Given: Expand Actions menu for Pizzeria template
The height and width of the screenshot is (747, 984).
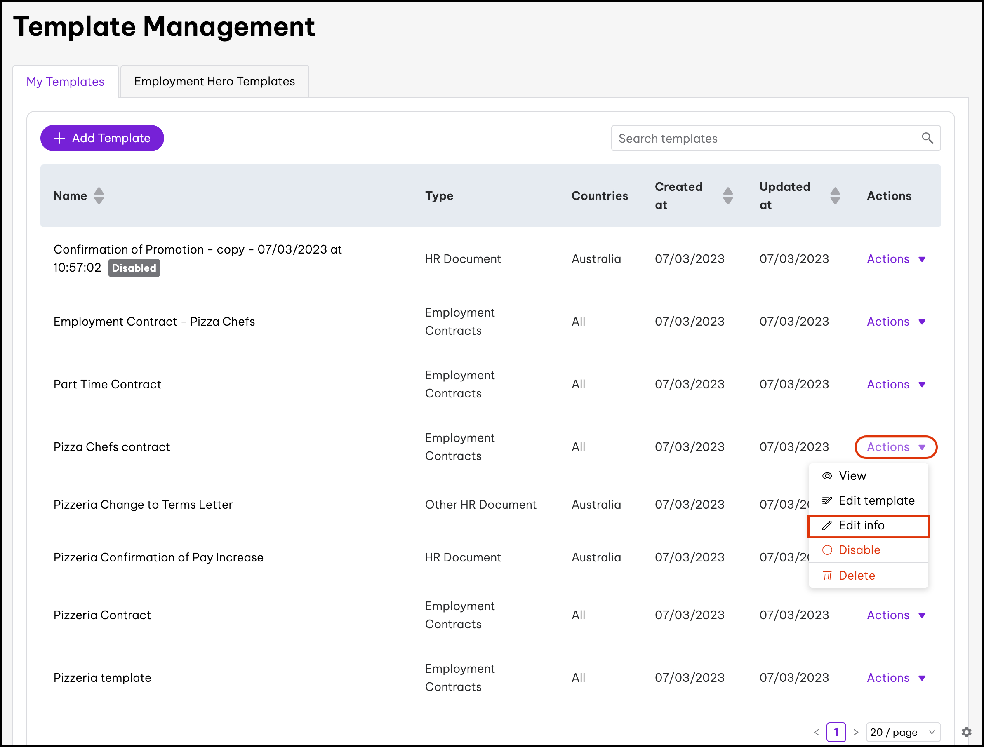Looking at the screenshot, I should [x=895, y=678].
